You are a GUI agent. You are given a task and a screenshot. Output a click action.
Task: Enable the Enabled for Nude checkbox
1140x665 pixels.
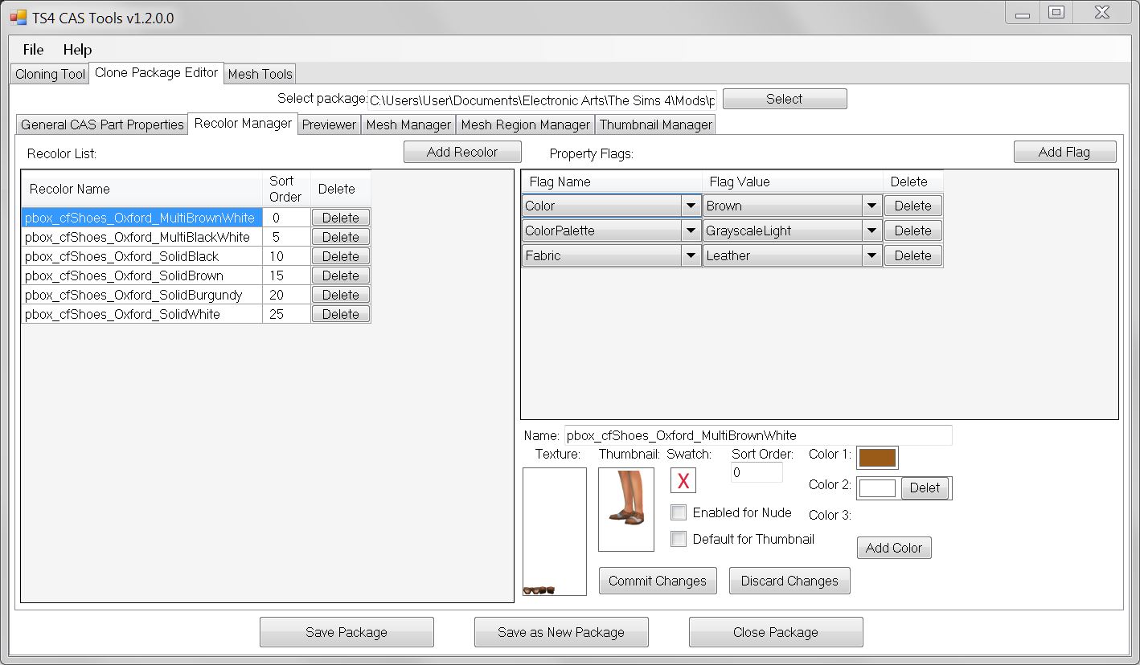tap(679, 512)
